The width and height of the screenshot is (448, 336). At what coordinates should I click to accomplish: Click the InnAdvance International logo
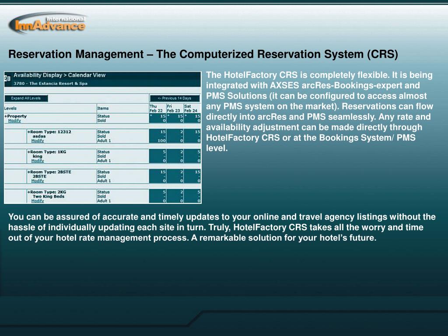click(48, 23)
